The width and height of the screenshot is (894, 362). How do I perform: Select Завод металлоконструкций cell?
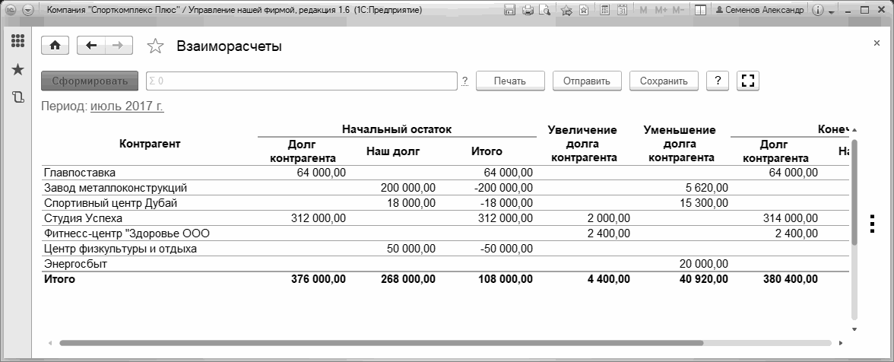[116, 188]
